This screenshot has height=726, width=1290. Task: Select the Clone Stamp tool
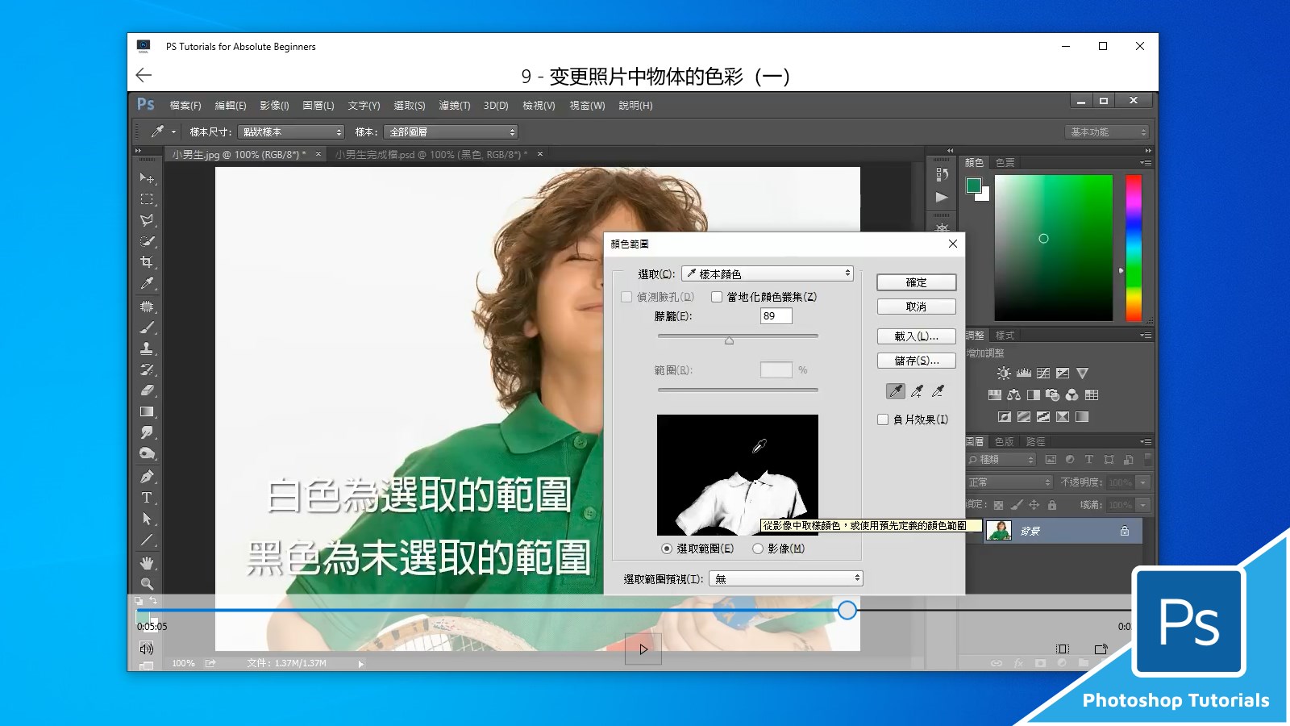[x=147, y=348]
